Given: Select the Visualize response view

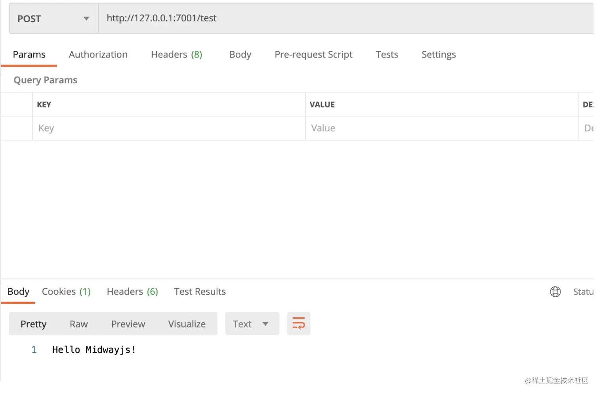Looking at the screenshot, I should pos(187,324).
